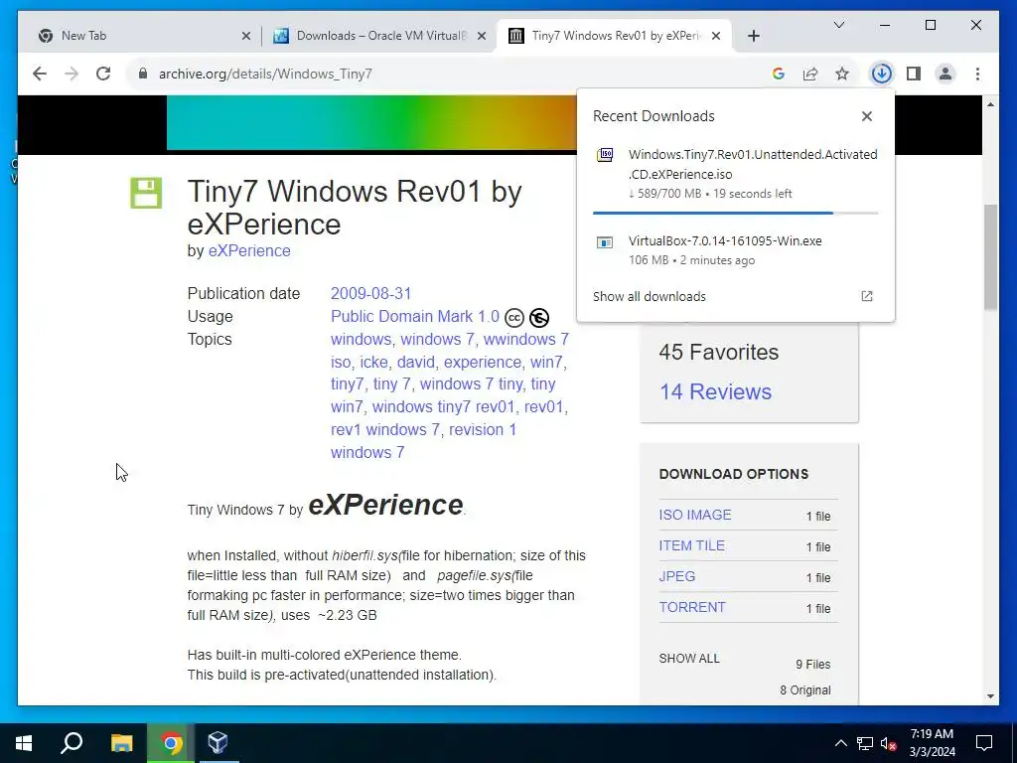View site information via the padlock icon
This screenshot has width=1017, height=763.
[143, 74]
